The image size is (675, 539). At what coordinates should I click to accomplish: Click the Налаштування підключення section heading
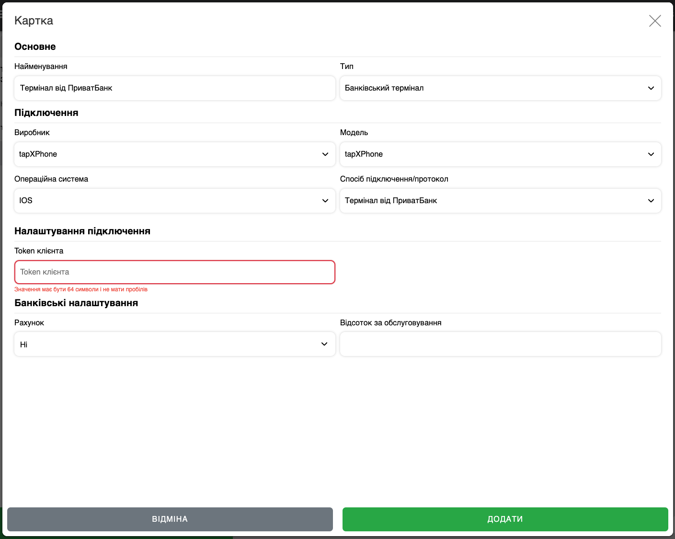82,231
